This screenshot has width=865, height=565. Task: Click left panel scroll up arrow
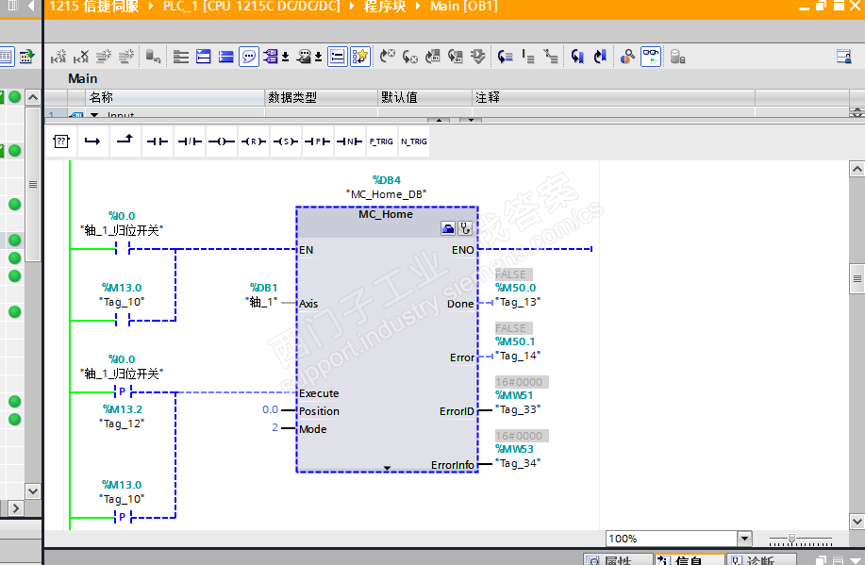click(x=33, y=98)
